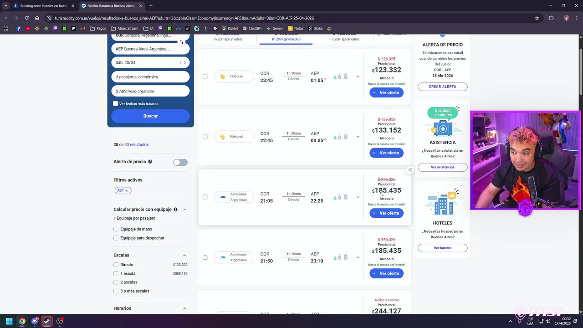Open the Gemini bookmark
This screenshot has height=328, width=583.
pos(275,28)
